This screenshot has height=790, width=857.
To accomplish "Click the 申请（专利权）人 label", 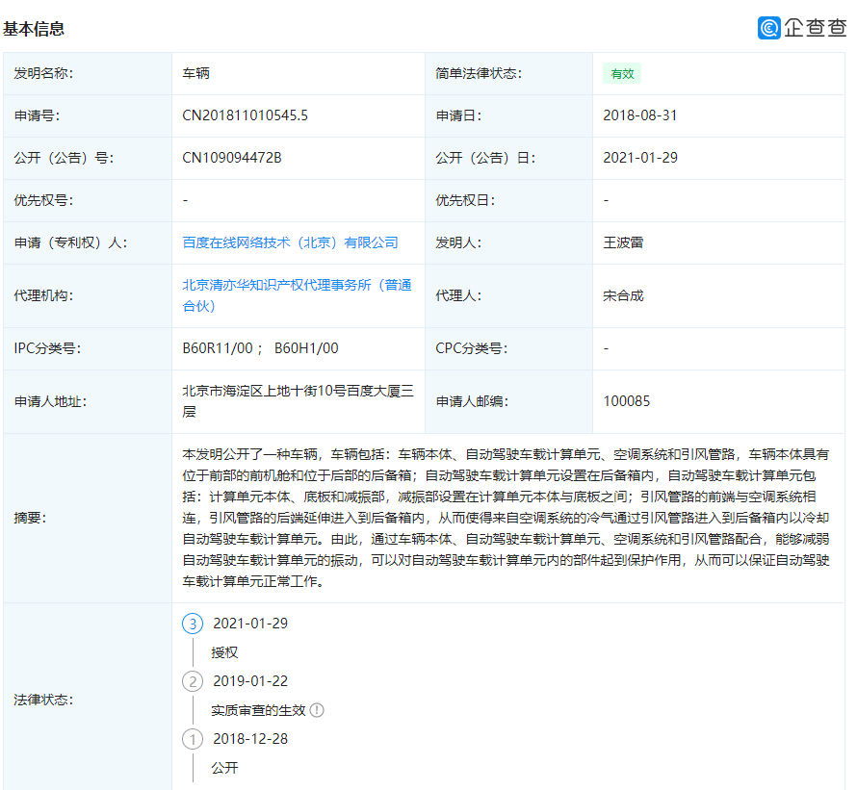I will pos(70,242).
